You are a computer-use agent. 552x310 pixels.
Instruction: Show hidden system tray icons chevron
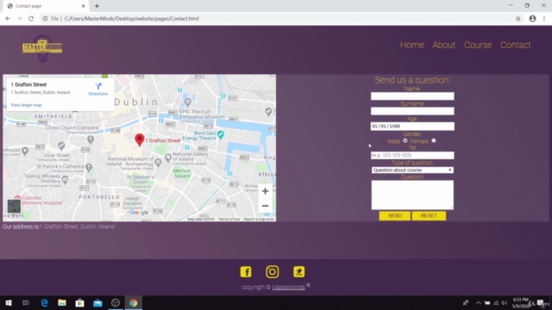(479, 303)
